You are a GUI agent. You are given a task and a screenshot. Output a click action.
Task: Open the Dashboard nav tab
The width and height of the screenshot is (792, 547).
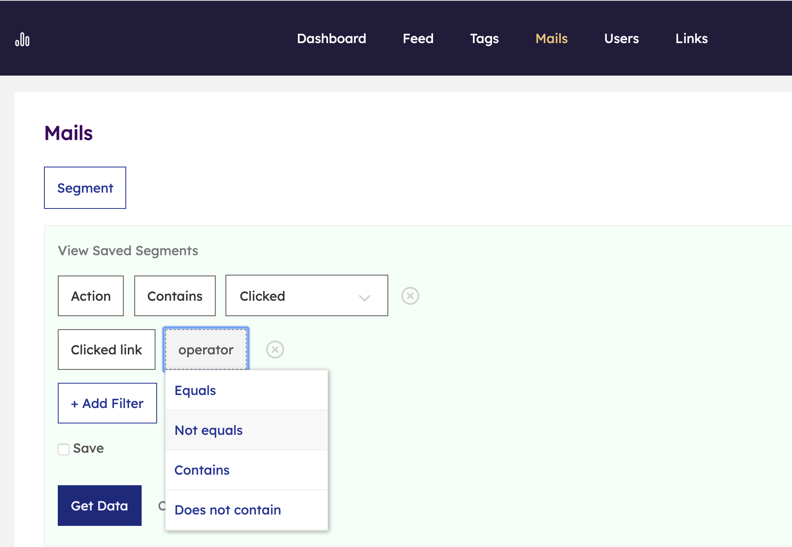coord(331,39)
